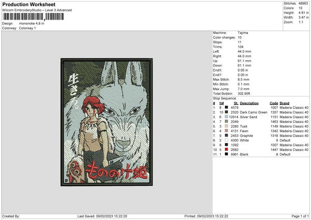Click the Height value '4.81 in'
311x220 pixels.
click(303, 12)
